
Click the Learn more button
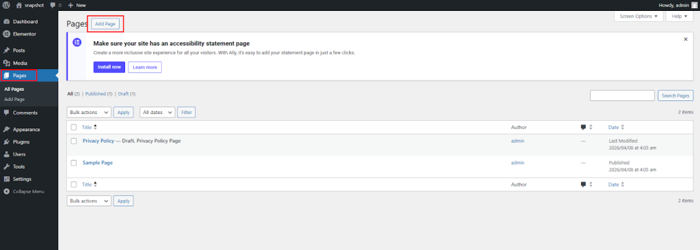click(145, 68)
